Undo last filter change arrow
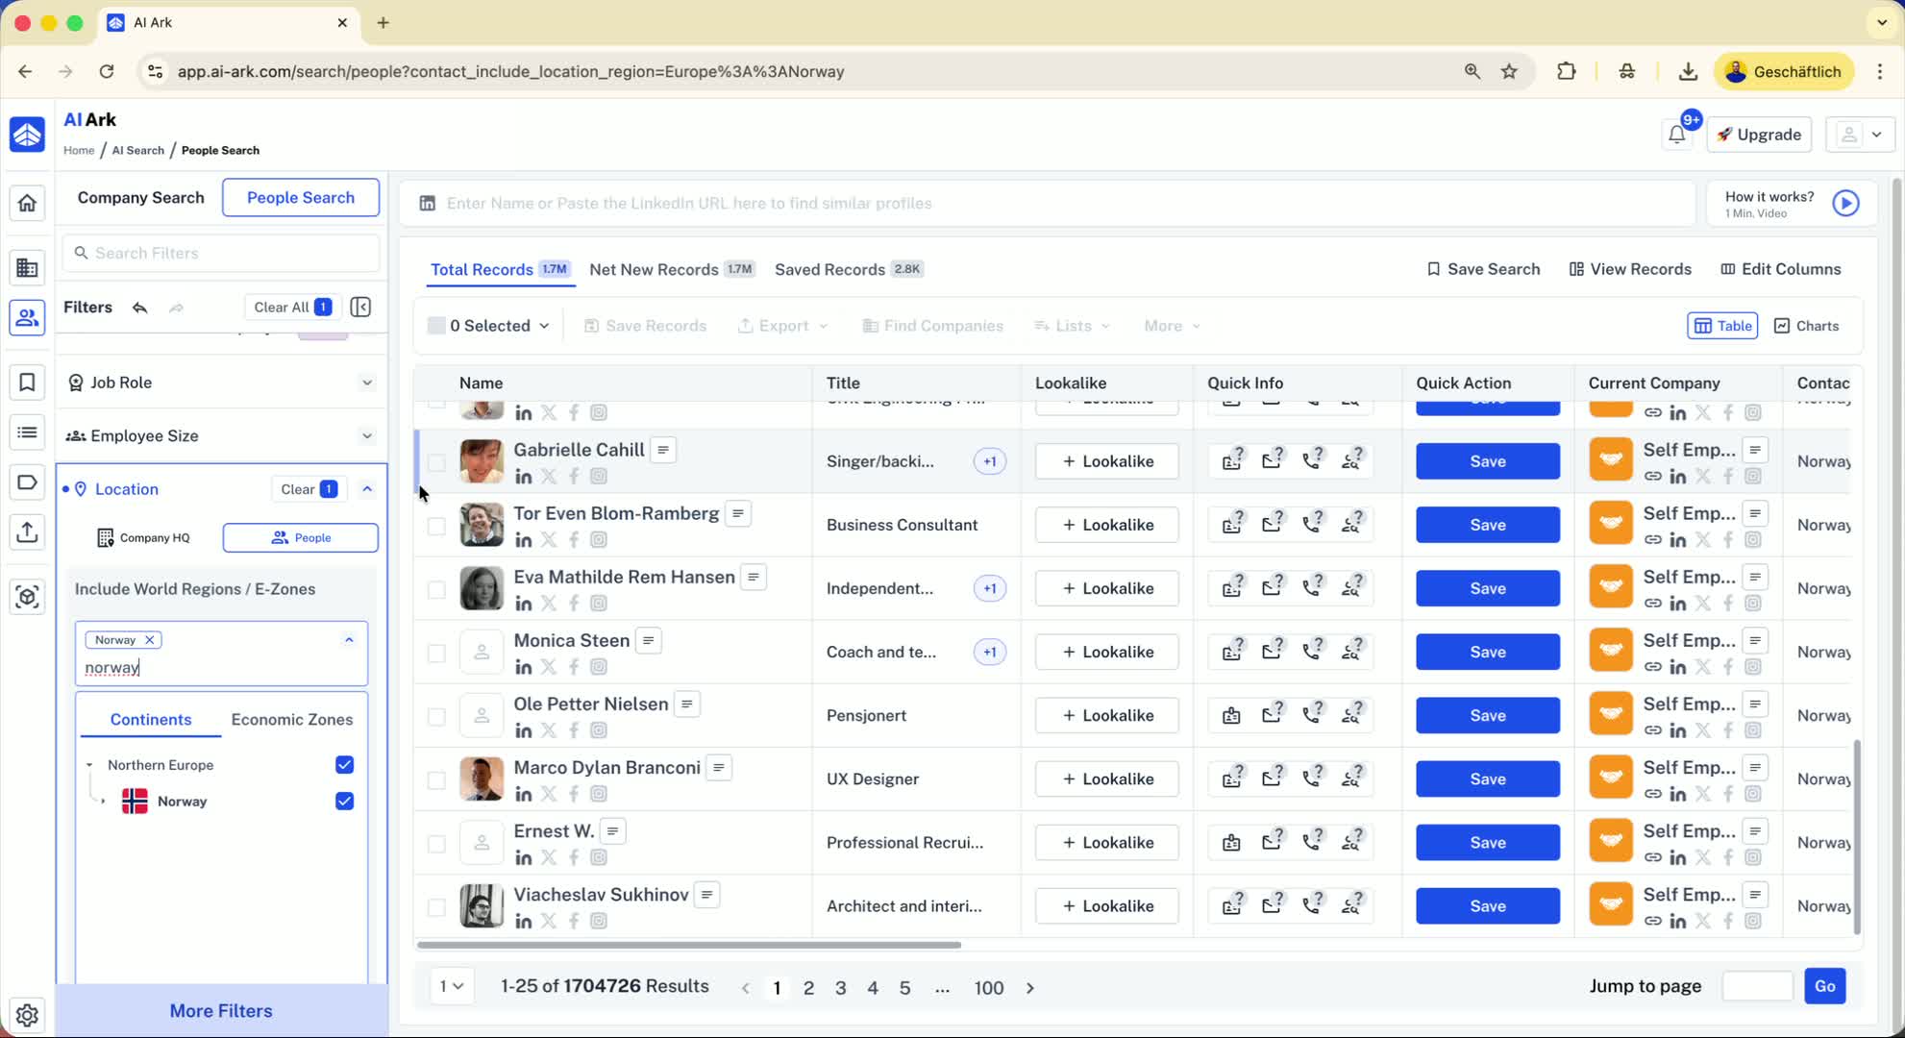Image resolution: width=1905 pixels, height=1038 pixels. click(x=140, y=308)
